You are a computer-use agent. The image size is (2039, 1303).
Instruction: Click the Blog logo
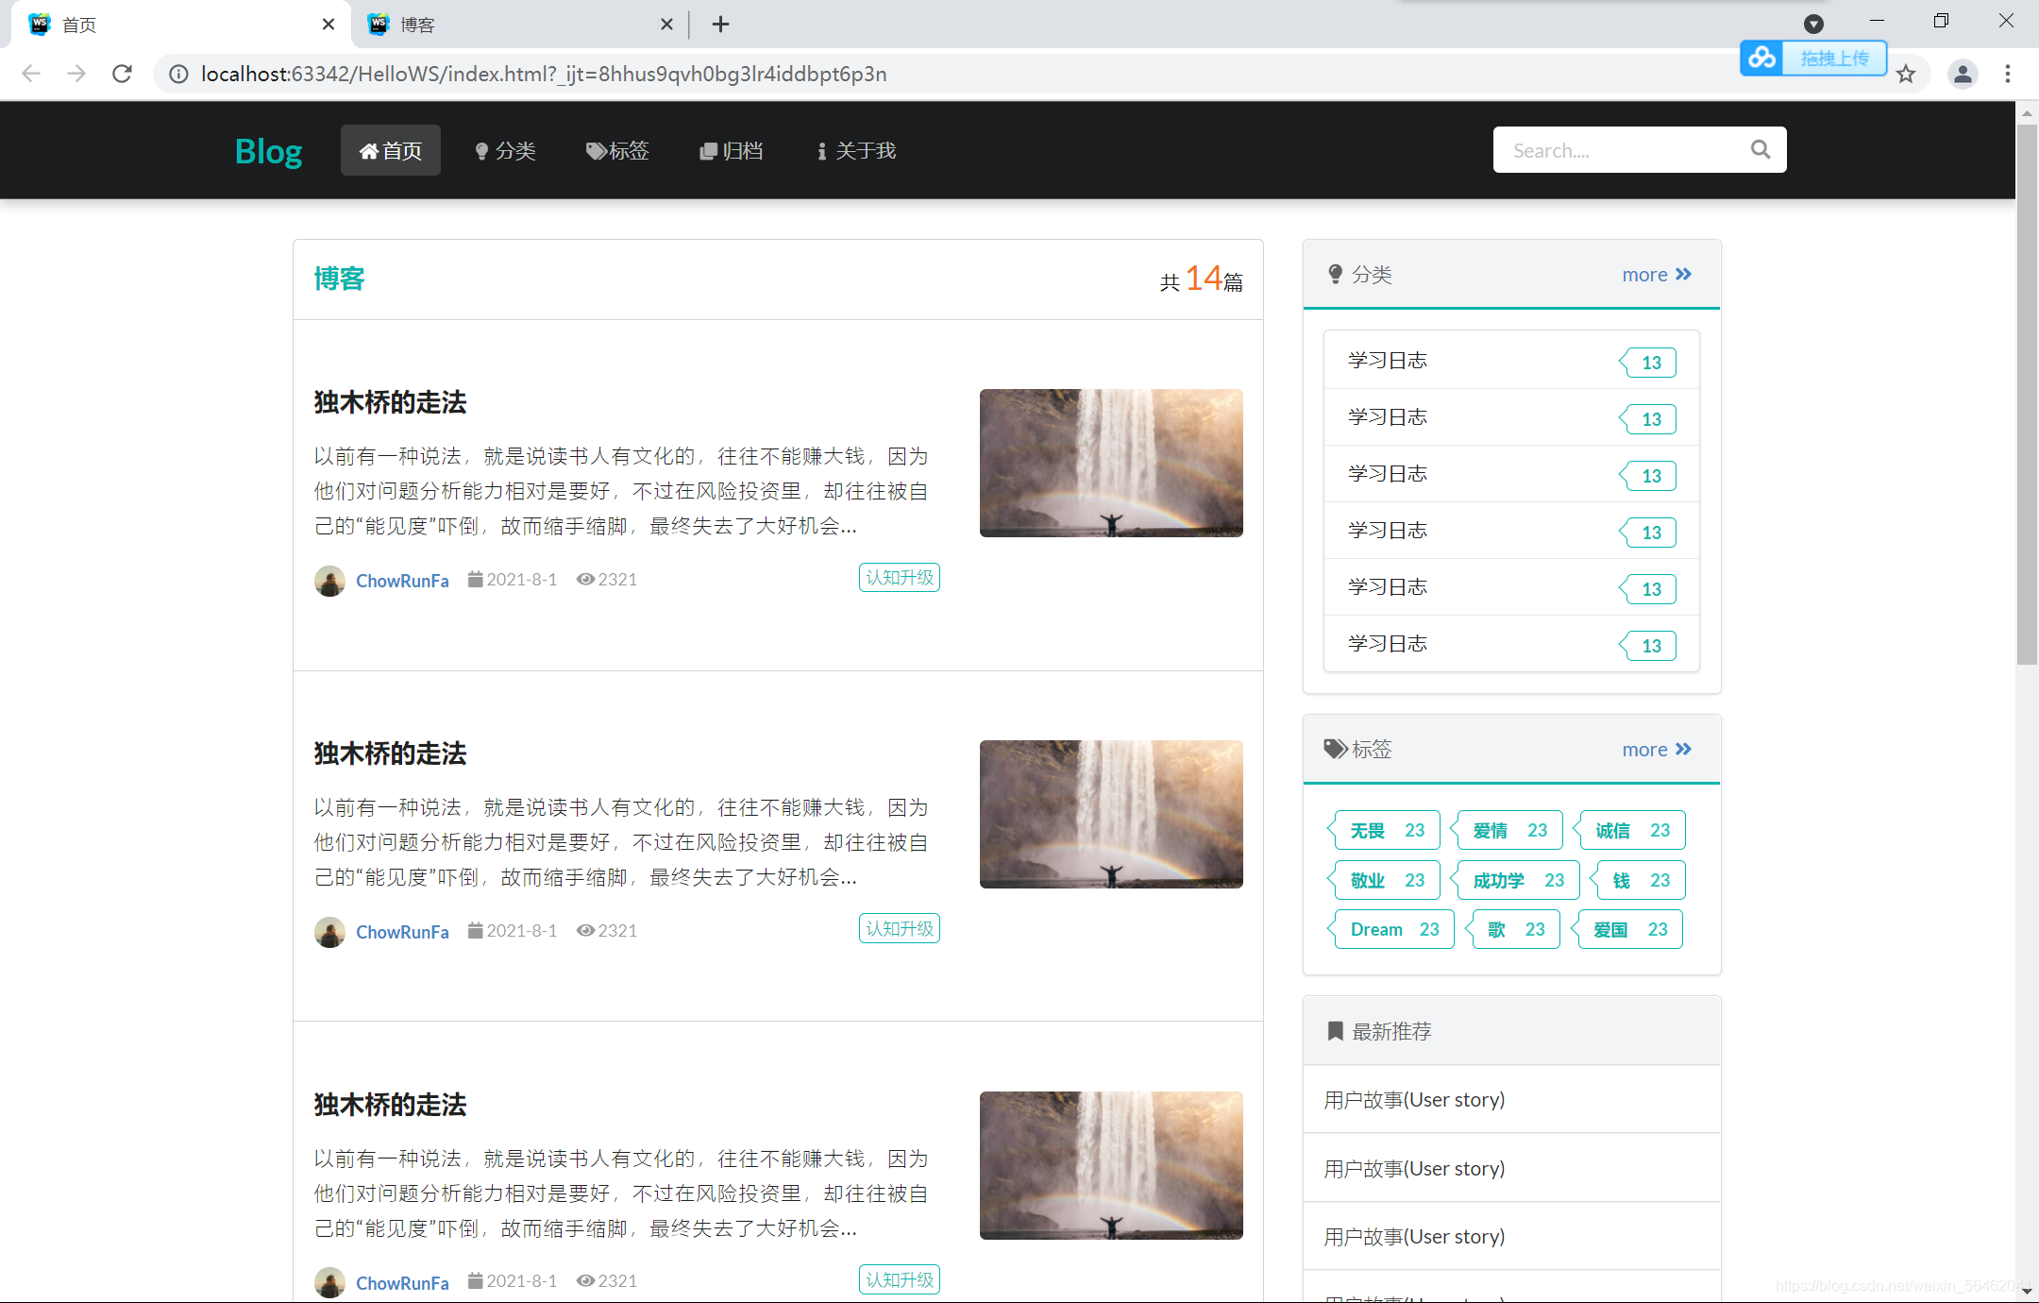pos(268,151)
